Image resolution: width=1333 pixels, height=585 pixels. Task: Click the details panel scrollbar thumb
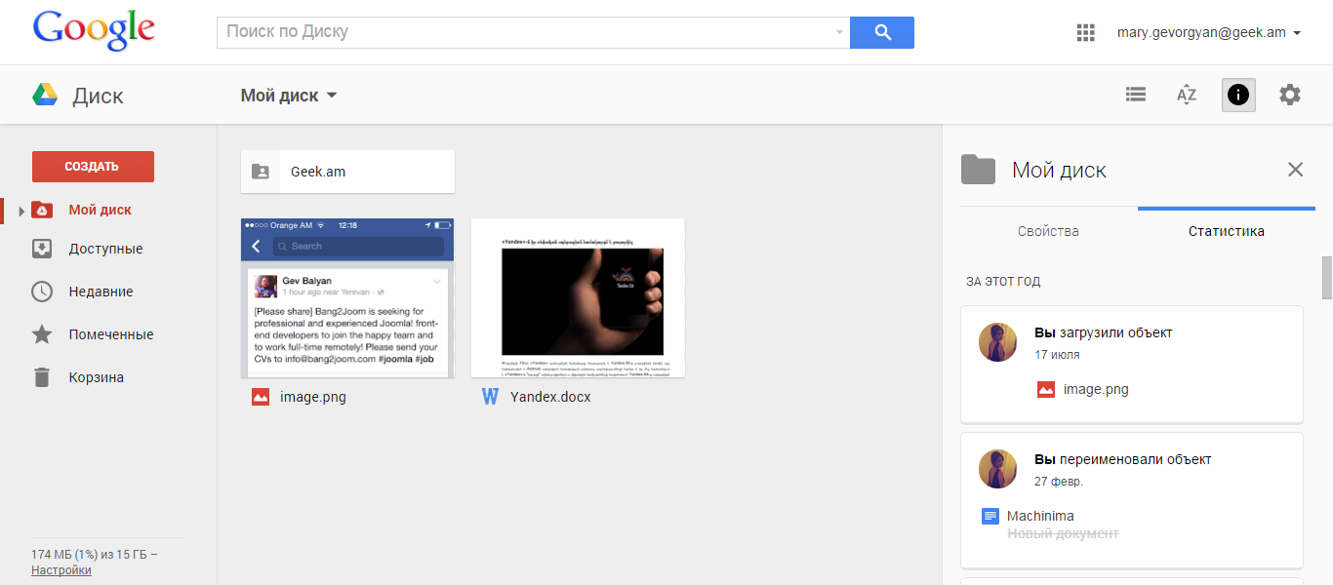pos(1327,277)
